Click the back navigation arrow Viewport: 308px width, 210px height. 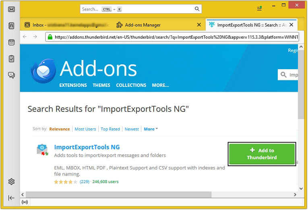click(x=25, y=37)
